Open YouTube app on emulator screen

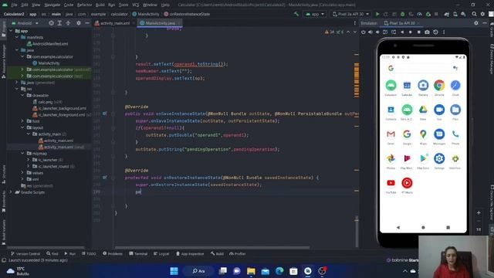pos(391,183)
